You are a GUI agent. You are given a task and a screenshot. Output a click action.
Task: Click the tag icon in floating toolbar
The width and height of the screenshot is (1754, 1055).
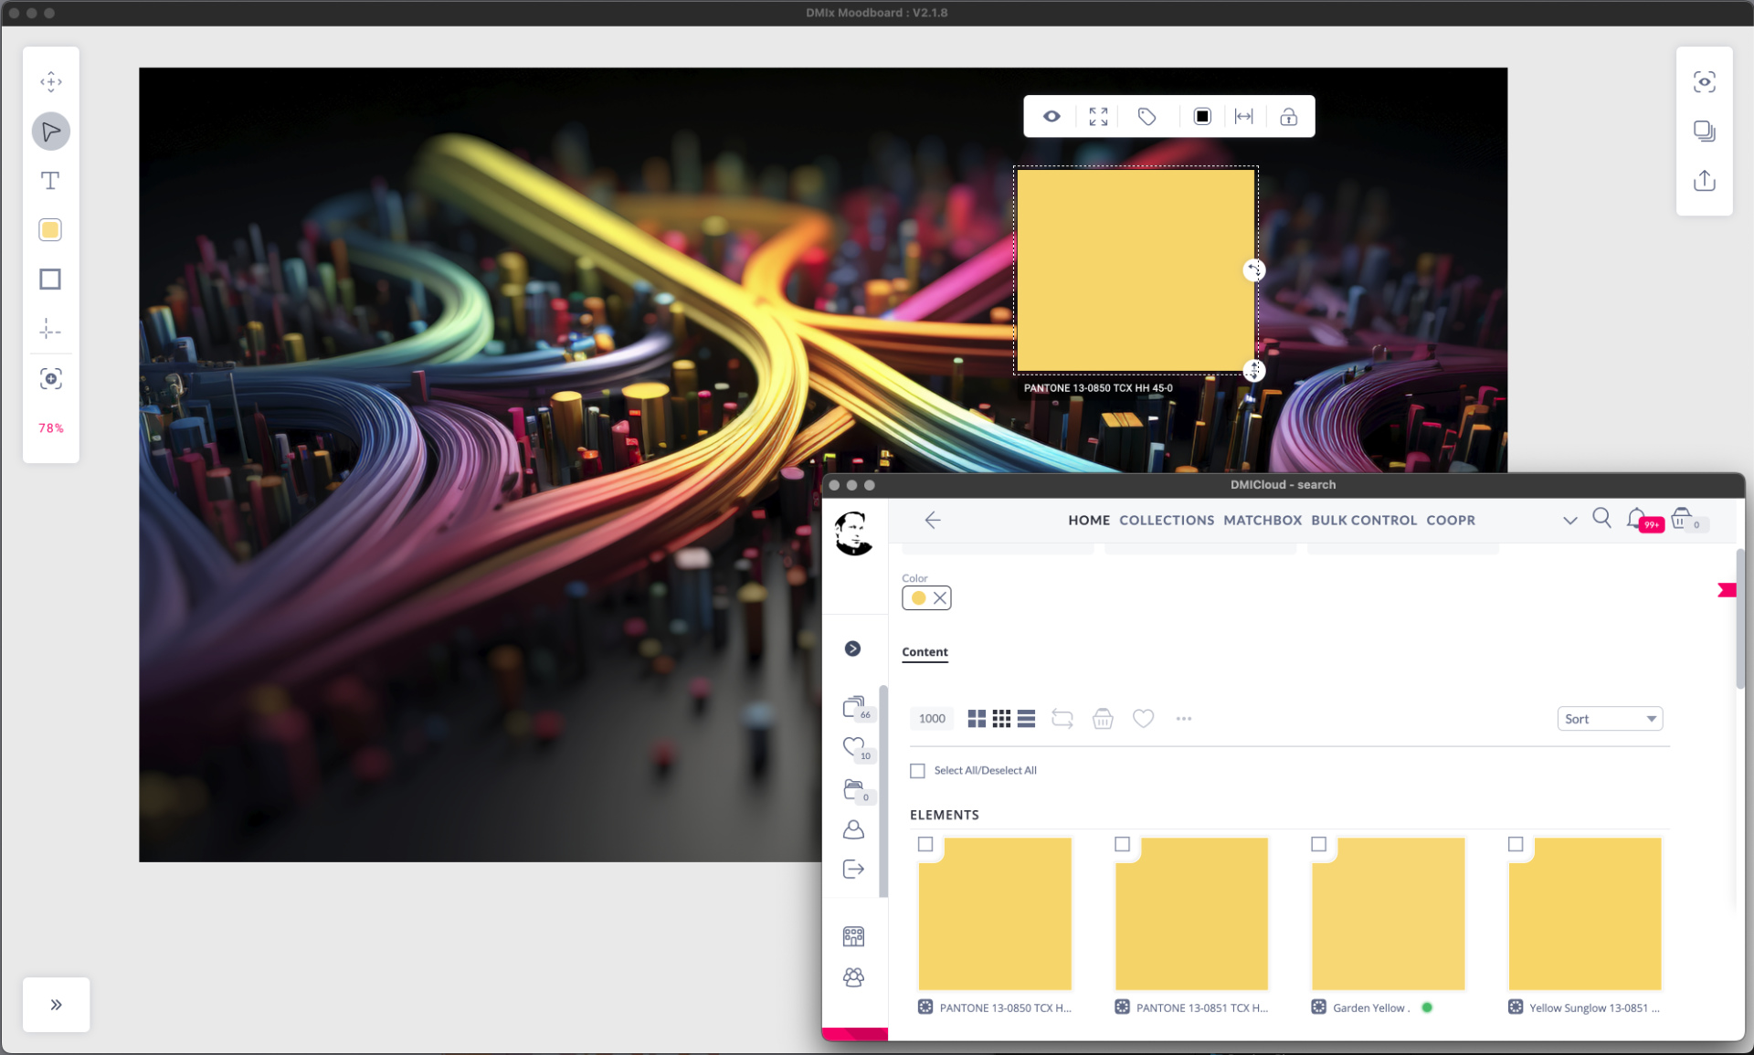click(x=1146, y=116)
